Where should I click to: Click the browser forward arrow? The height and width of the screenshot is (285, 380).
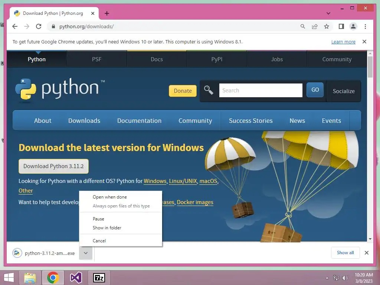click(27, 26)
